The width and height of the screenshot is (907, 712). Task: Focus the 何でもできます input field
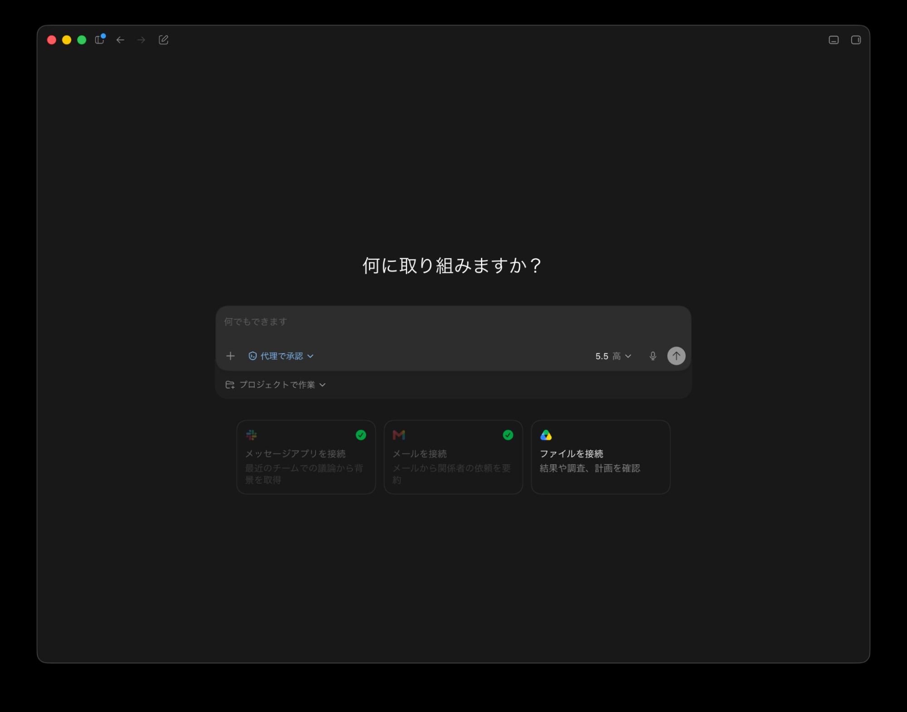click(x=453, y=322)
